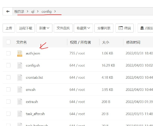Navigate to 根目录 breadcrumb

click(x=19, y=11)
